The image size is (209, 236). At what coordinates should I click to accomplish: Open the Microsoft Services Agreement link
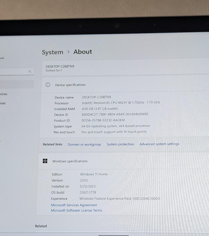point(74,205)
